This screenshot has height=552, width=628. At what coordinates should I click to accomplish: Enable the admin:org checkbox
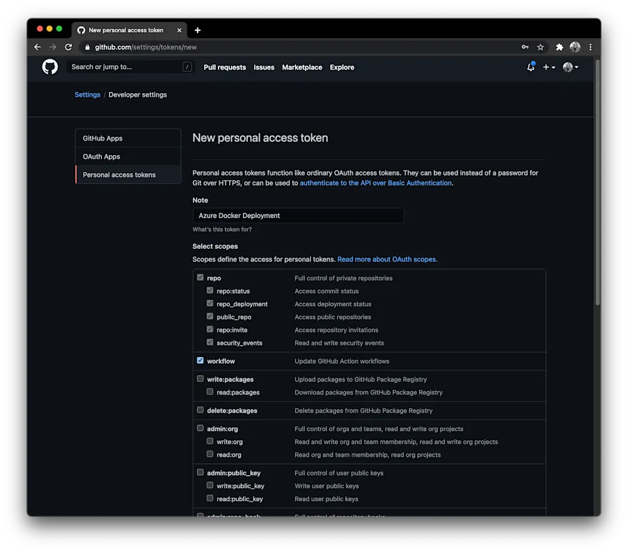(x=200, y=428)
